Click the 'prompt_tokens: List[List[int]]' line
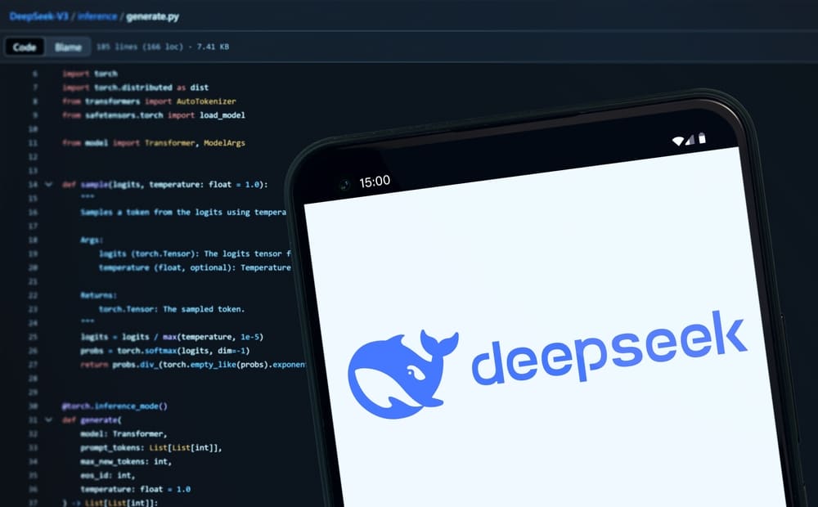The width and height of the screenshot is (818, 507). pos(151,447)
